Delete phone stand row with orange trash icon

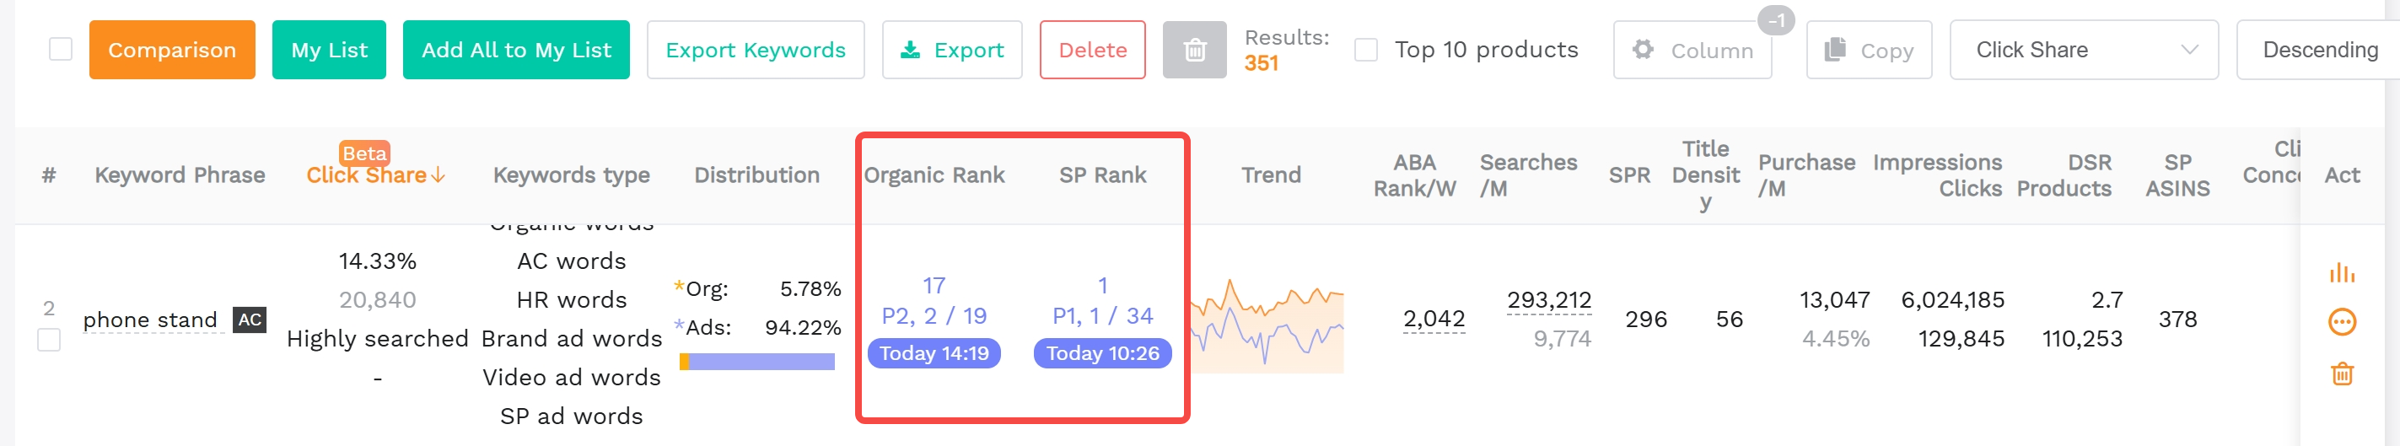(2341, 374)
